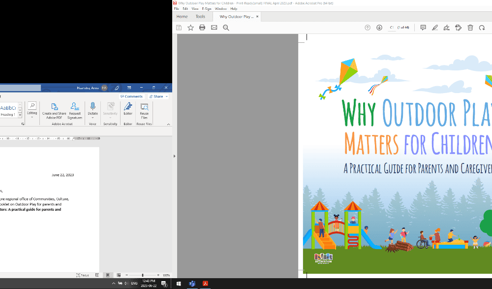Viewport: 492px width, 289px height.
Task: Expand the Share dropdown arrow
Action: (166, 96)
